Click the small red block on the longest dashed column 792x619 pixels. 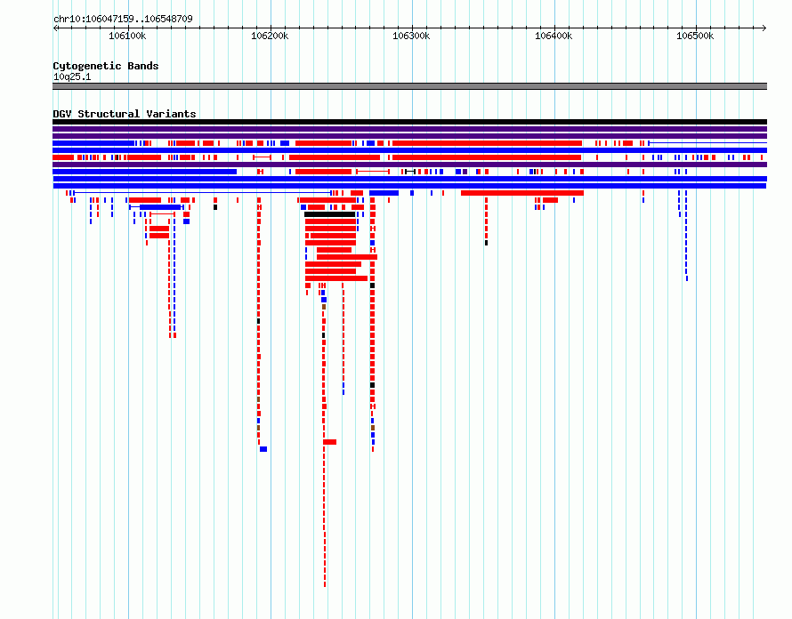point(330,442)
